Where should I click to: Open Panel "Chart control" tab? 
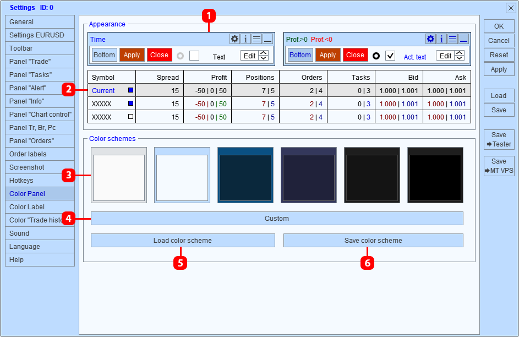tap(40, 115)
